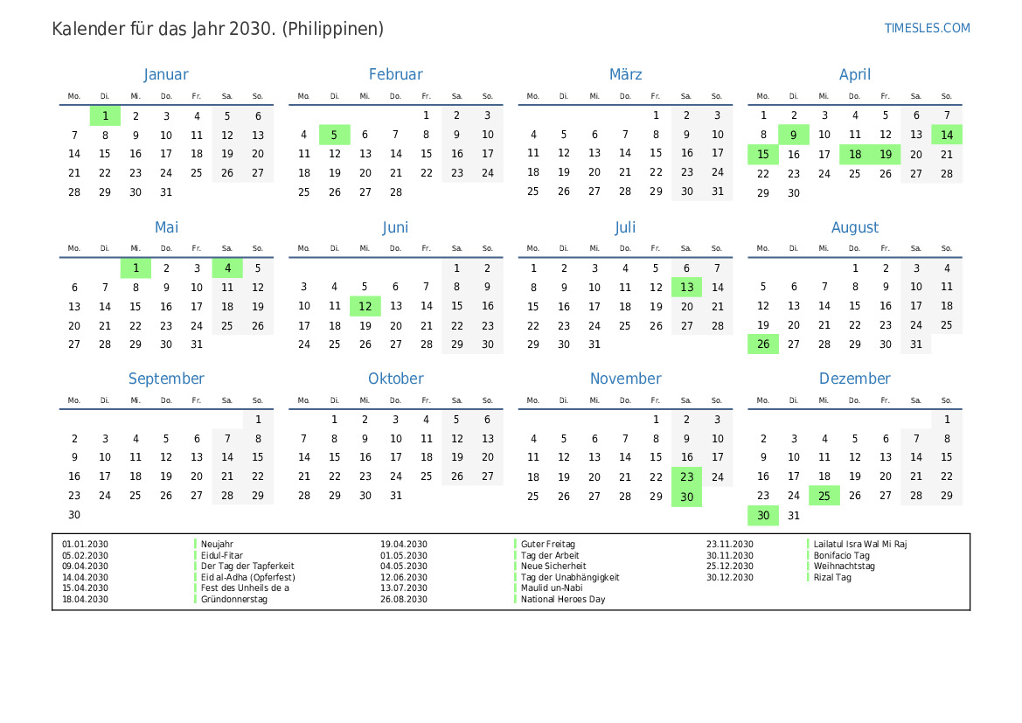Open the TIMESLES.COM link
The width and height of the screenshot is (1022, 723).
tap(927, 28)
